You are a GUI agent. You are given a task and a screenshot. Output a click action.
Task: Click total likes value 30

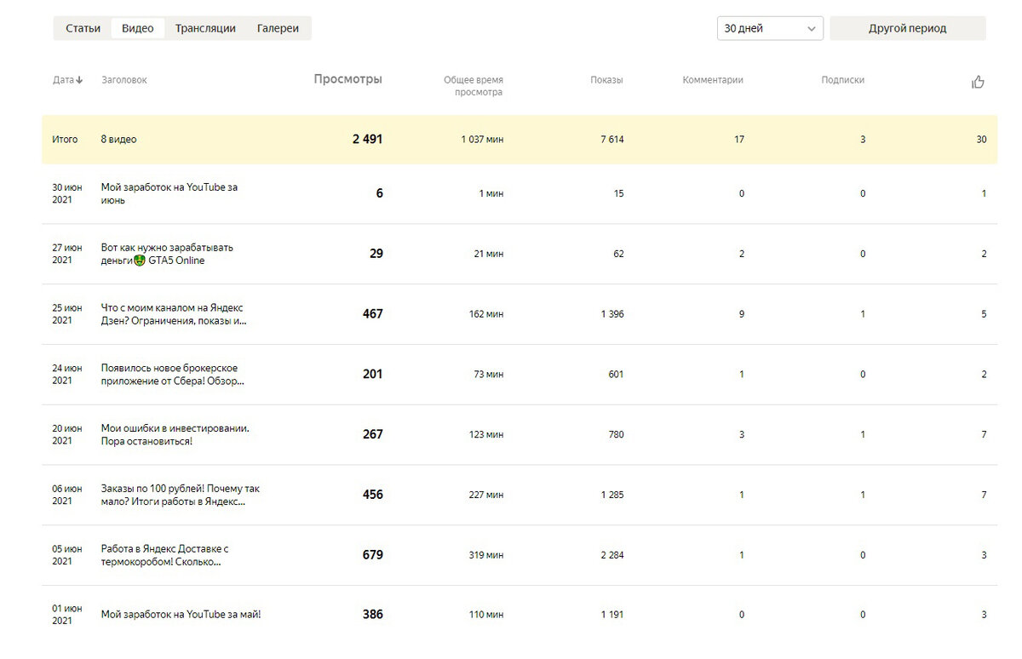981,139
